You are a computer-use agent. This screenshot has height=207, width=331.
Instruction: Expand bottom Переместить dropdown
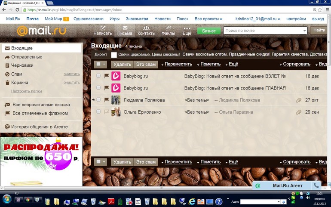(x=177, y=162)
